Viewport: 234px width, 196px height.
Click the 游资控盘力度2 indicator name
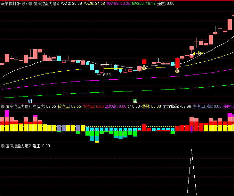pos(18,146)
